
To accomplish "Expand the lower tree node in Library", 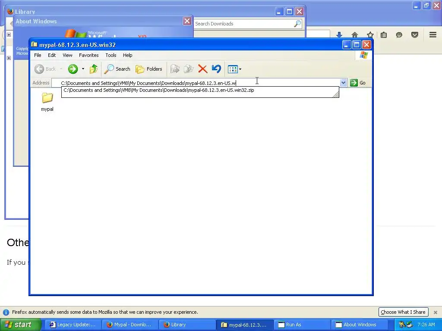I will 9,58.
